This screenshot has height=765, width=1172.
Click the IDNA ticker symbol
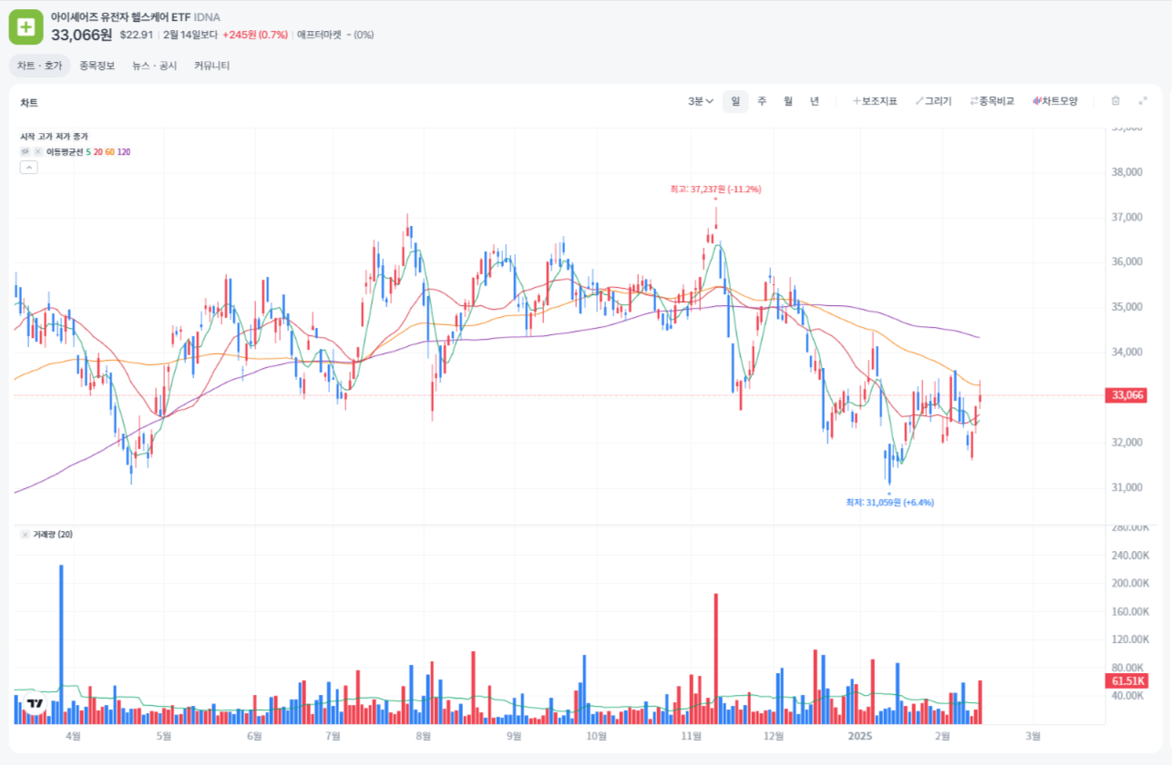pos(207,16)
